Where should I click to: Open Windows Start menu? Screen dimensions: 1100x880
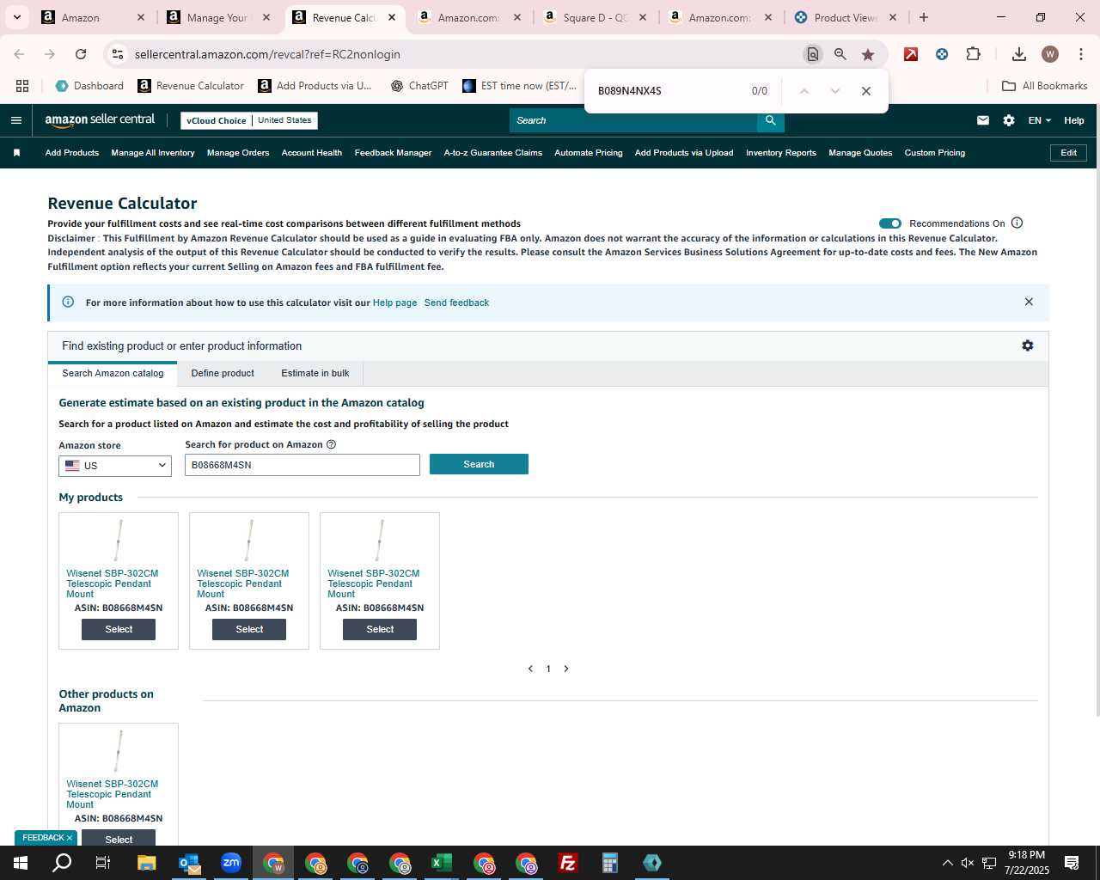pyautogui.click(x=21, y=863)
